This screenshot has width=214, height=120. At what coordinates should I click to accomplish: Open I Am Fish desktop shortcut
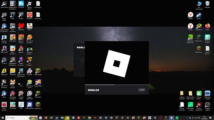[x=21, y=4]
